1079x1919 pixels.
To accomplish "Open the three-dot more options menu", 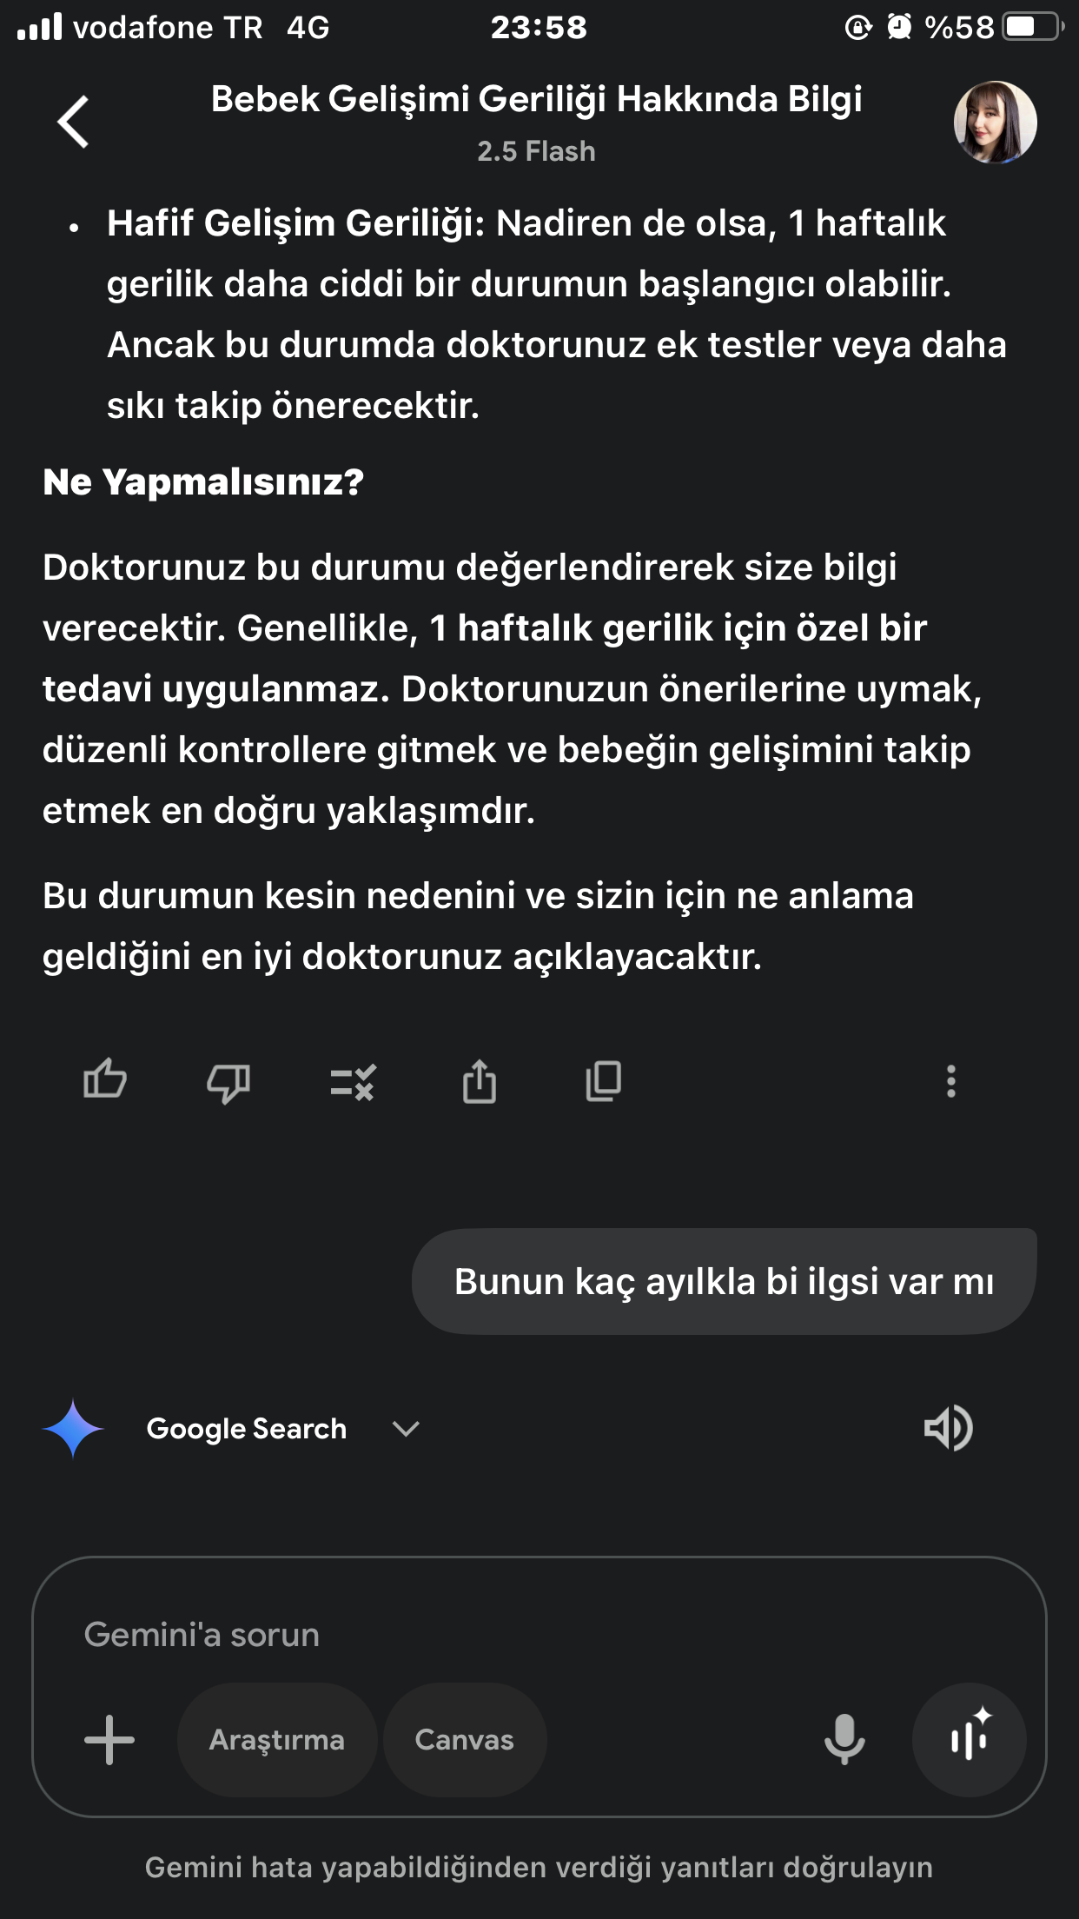I will (951, 1082).
